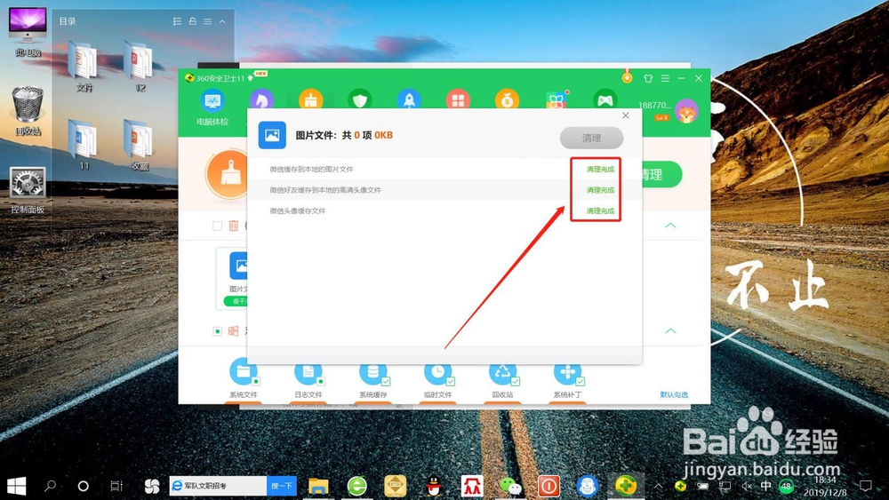Click the list view icon in 目录 panel
Image resolution: width=889 pixels, height=500 pixels.
tap(177, 21)
